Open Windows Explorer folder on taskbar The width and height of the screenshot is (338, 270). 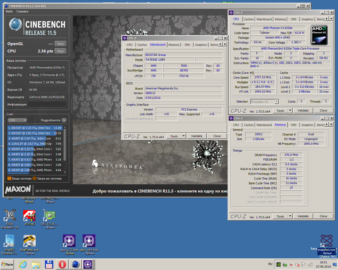tap(36, 264)
